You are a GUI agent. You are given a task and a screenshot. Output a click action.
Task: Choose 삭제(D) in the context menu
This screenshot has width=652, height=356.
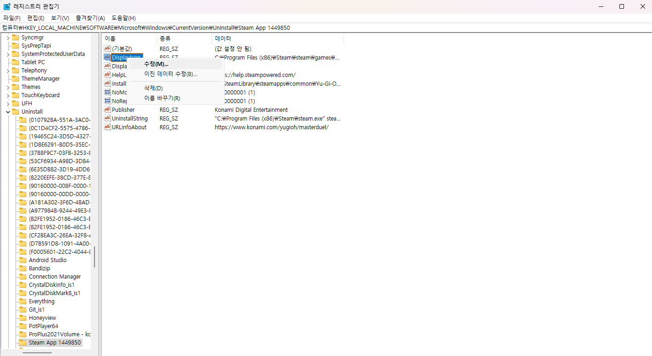point(175,88)
